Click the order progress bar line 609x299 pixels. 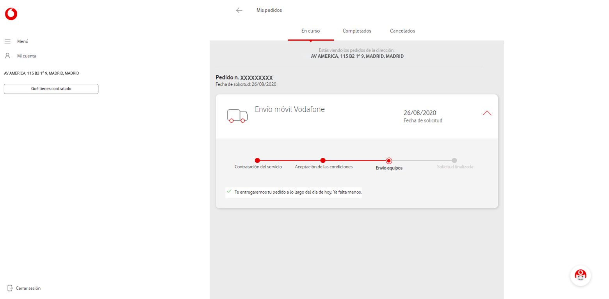(x=355, y=160)
